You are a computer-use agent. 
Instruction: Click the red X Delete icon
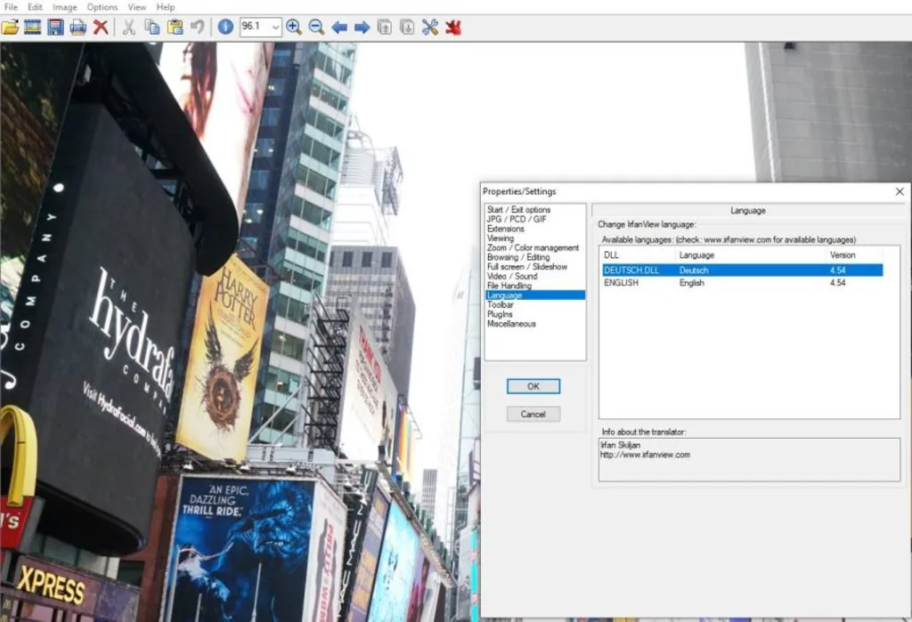pyautogui.click(x=101, y=28)
